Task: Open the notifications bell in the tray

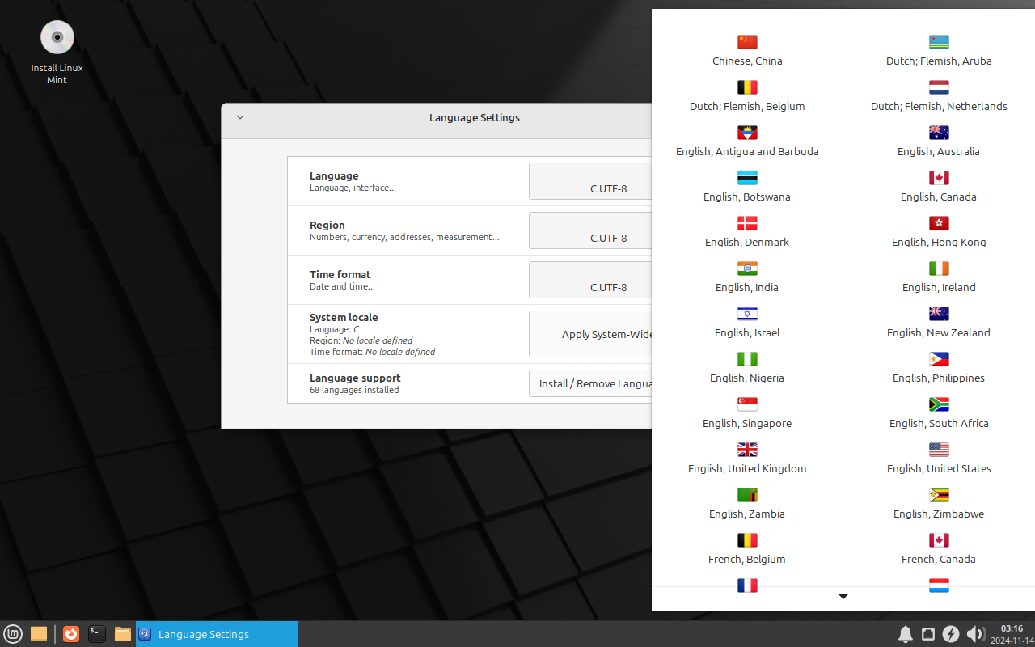Action: (x=906, y=634)
